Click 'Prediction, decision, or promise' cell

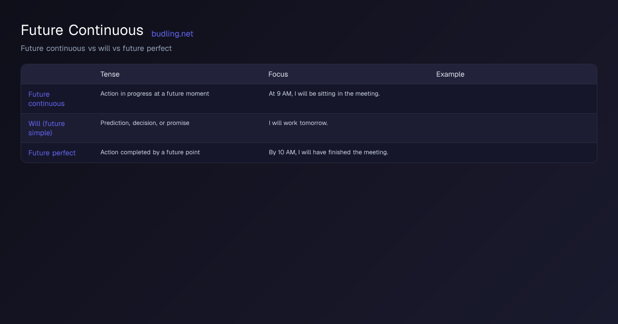145,123
